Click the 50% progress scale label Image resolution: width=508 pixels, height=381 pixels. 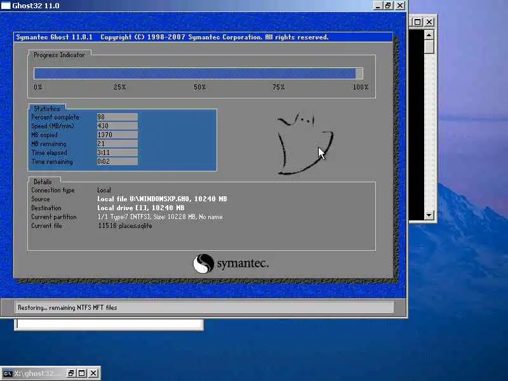pos(199,87)
